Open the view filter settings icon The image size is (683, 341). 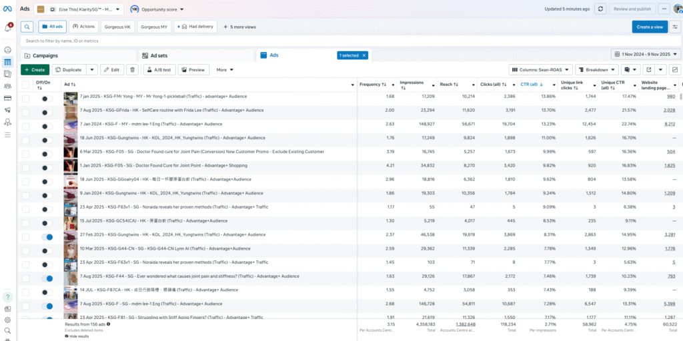tap(675, 27)
